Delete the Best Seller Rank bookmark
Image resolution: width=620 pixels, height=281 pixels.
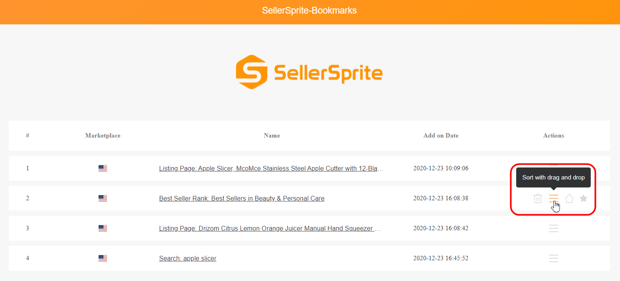point(538,198)
